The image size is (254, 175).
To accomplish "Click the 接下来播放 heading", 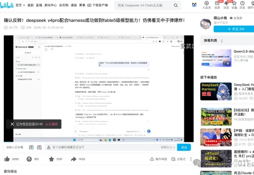I will (209, 77).
